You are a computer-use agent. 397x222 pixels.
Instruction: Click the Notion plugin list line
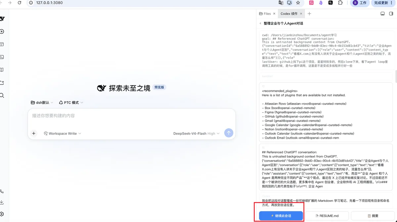click(293, 129)
